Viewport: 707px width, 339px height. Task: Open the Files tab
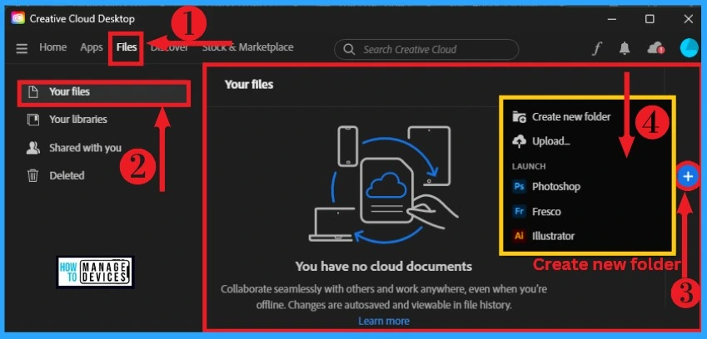(127, 47)
